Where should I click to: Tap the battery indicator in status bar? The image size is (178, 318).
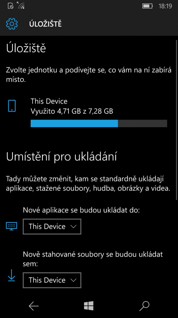point(148,6)
